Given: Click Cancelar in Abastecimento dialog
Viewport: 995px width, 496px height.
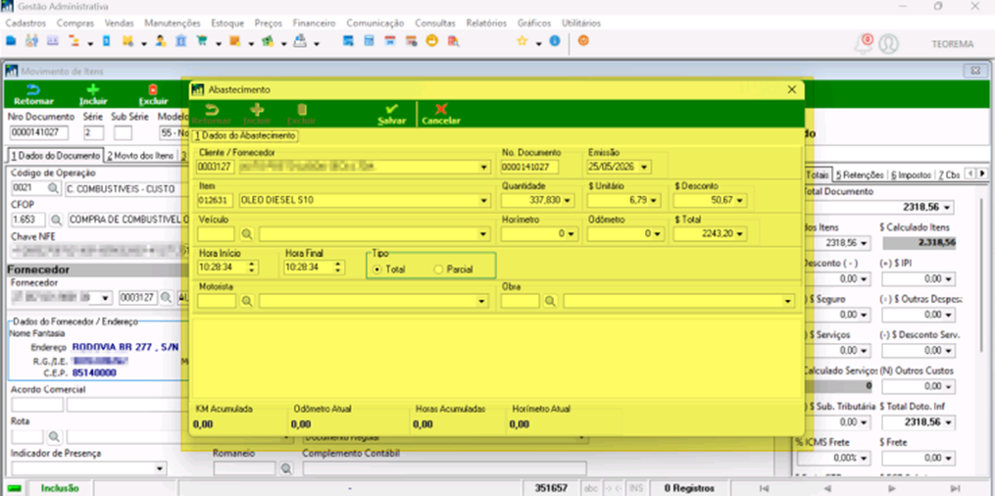Looking at the screenshot, I should click(x=441, y=114).
